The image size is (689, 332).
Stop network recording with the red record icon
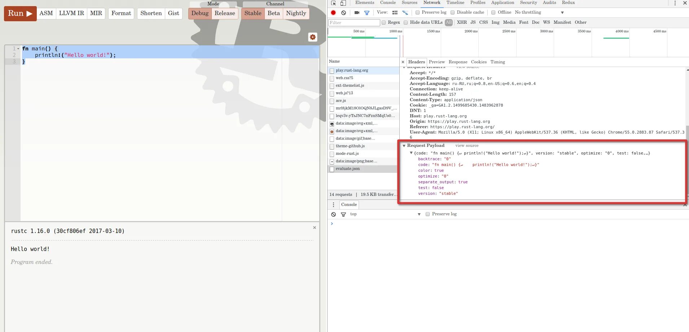(x=333, y=13)
